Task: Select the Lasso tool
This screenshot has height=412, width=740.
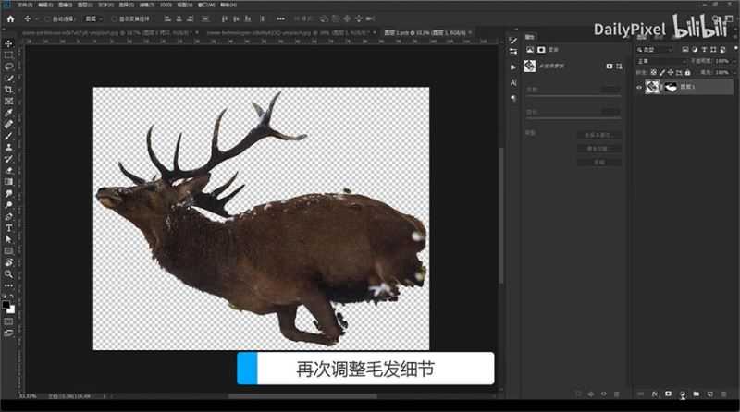Action: tap(8, 67)
